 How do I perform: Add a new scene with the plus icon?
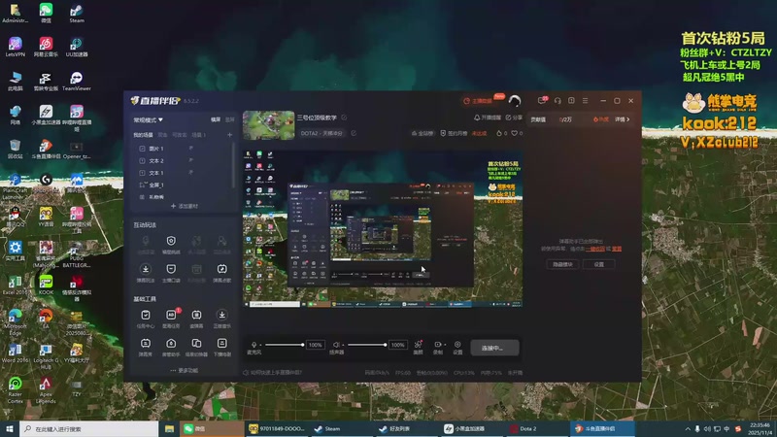pos(229,135)
